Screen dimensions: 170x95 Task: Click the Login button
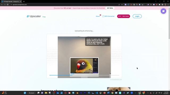point(137,16)
